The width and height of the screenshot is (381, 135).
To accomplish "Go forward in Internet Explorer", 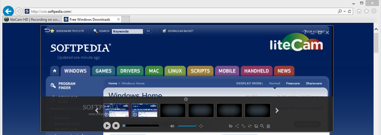I will coord(18,11).
